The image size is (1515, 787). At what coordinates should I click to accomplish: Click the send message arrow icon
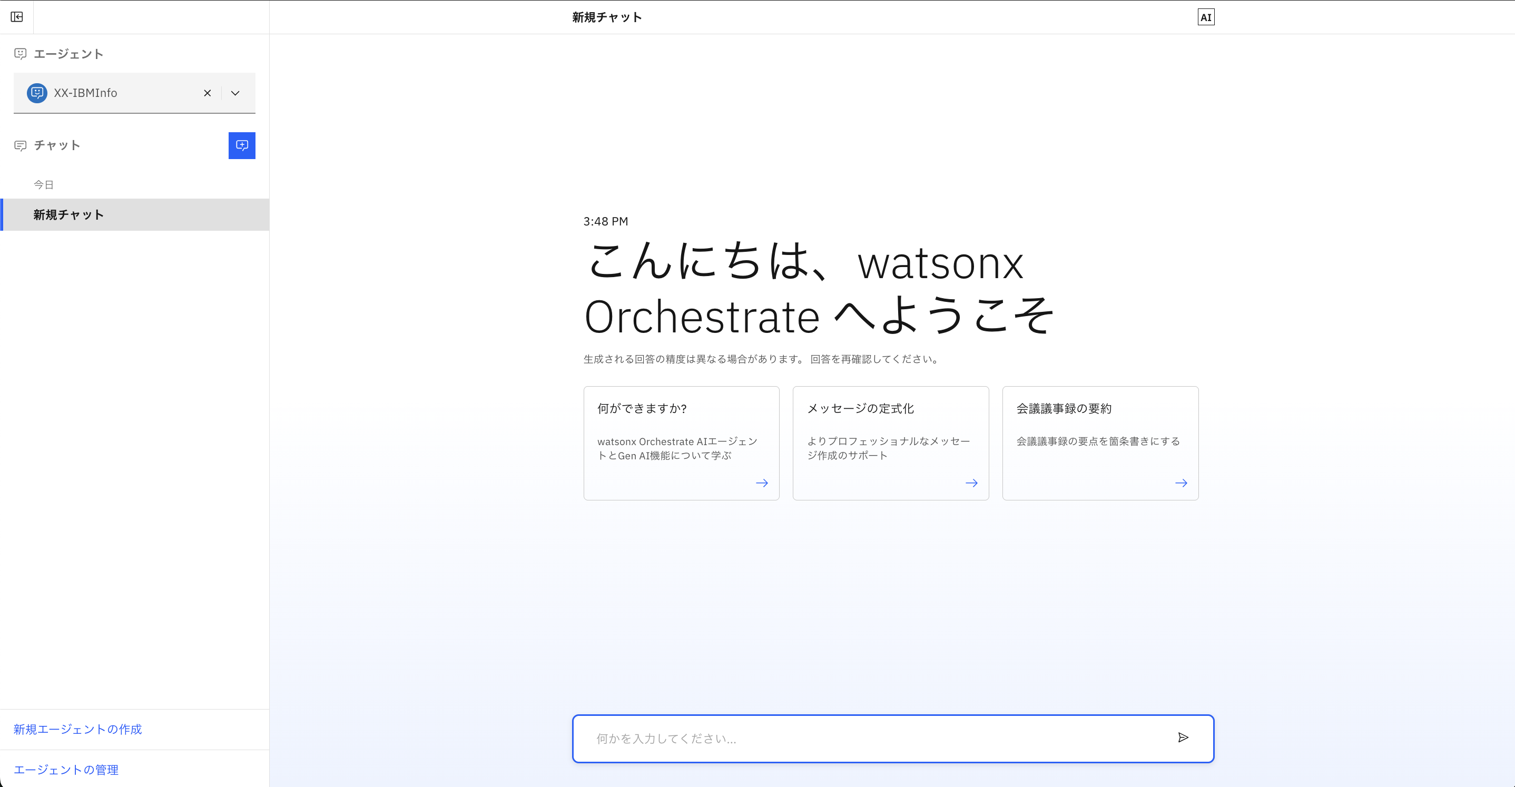[1183, 737]
